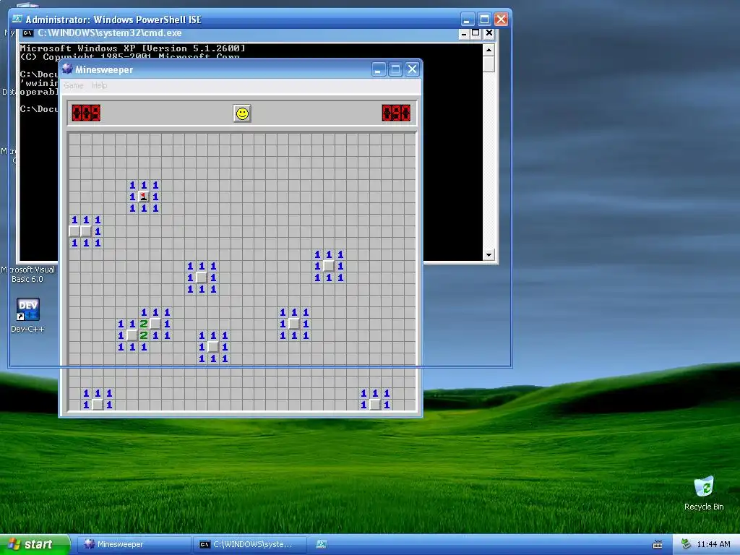Open the Game menu in Minesweeper
The image size is (740, 555).
coord(74,85)
